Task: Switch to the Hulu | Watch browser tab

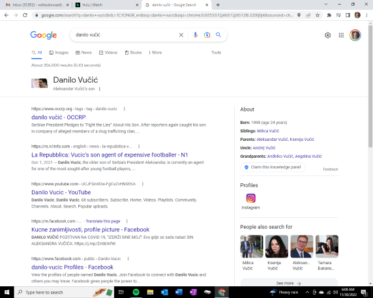Action: click(x=106, y=5)
